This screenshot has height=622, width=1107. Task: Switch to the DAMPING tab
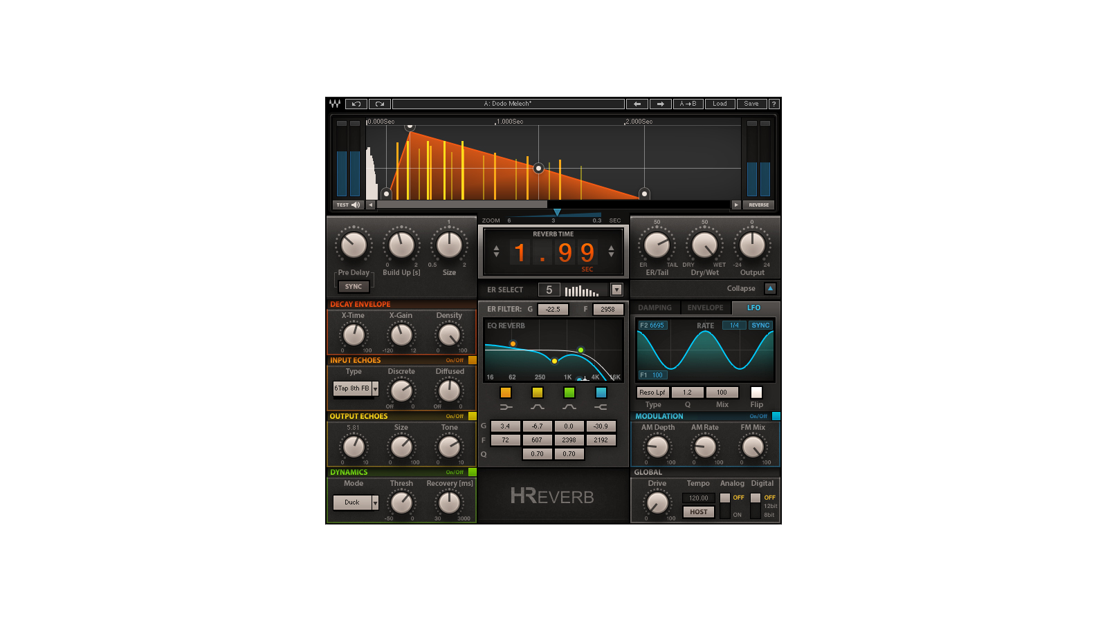pyautogui.click(x=655, y=308)
